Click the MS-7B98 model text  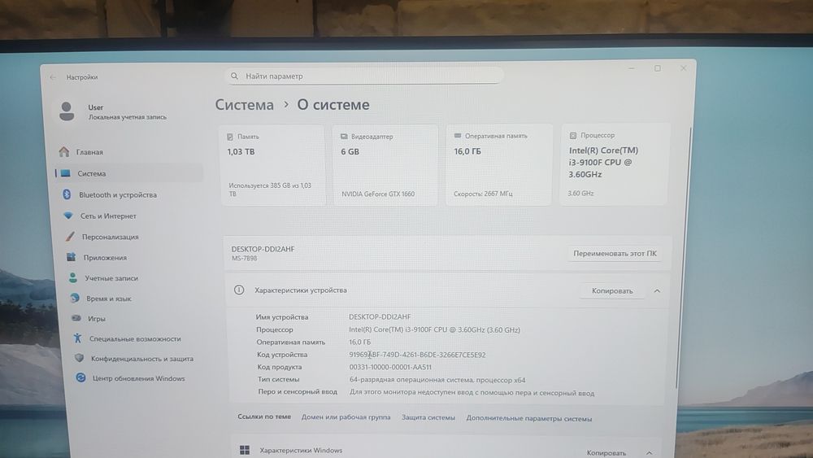[x=244, y=259]
